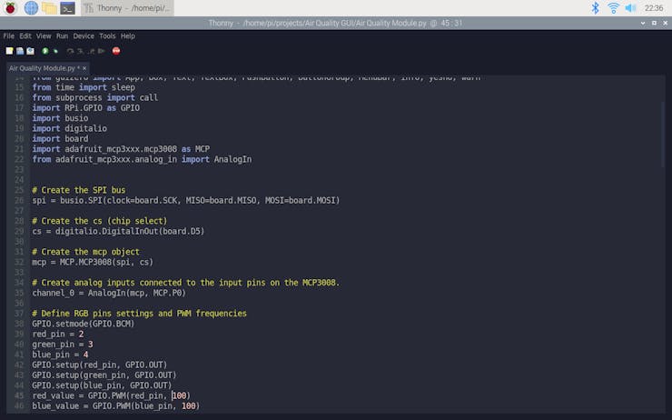The height and width of the screenshot is (420, 672).
Task: Click the Step out debugger icon
Action: [92, 51]
